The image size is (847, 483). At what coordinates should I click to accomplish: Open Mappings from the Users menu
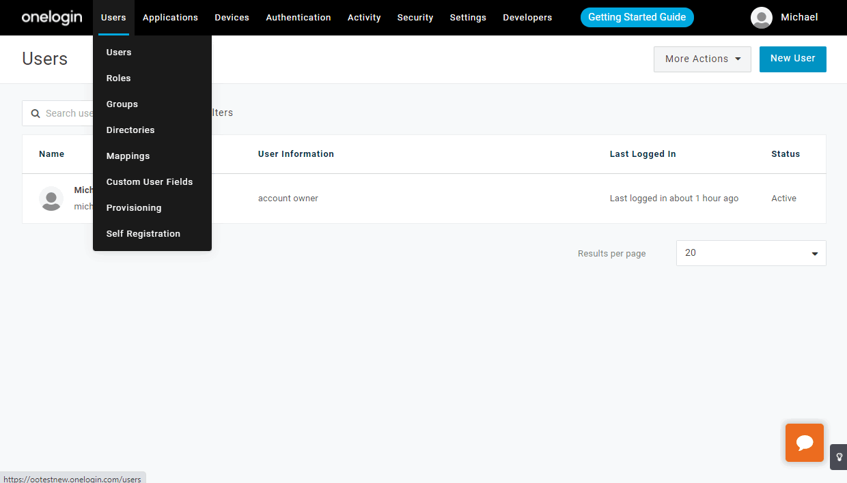pyautogui.click(x=128, y=156)
